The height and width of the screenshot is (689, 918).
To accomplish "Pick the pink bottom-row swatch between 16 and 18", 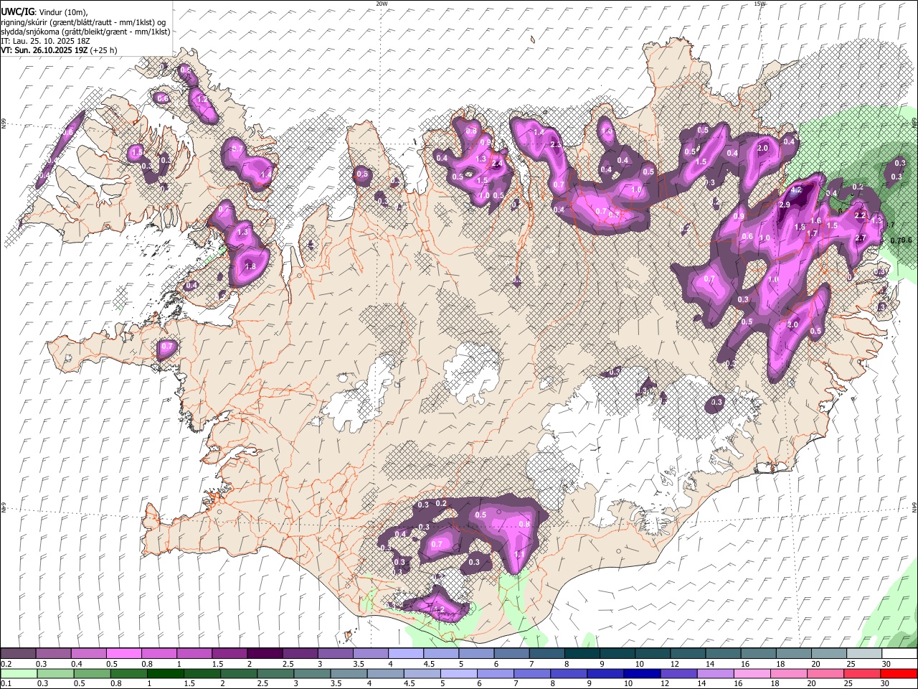I will coord(752,673).
